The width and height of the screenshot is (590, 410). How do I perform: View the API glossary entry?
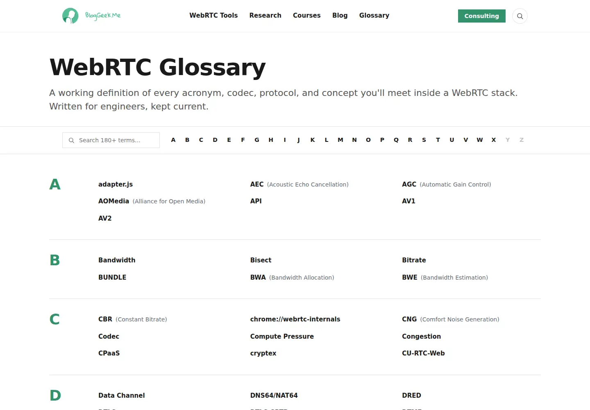256,201
